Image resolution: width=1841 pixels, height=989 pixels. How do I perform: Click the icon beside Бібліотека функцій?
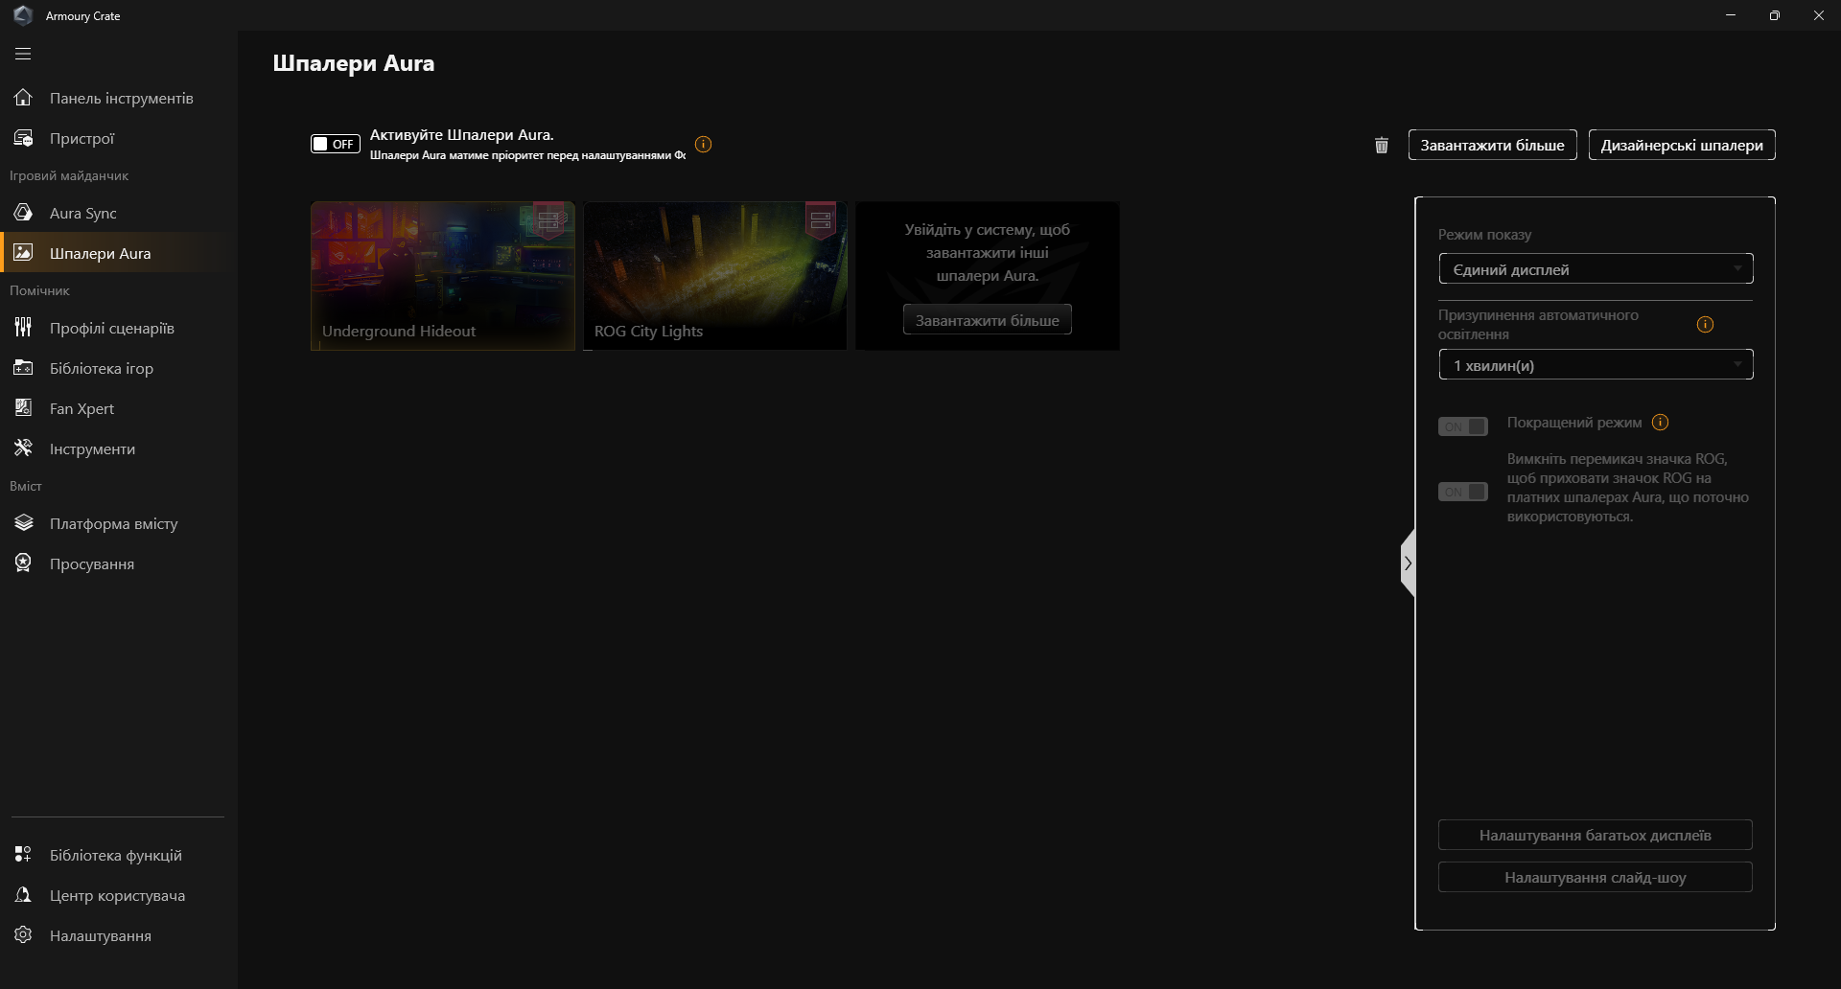click(23, 855)
